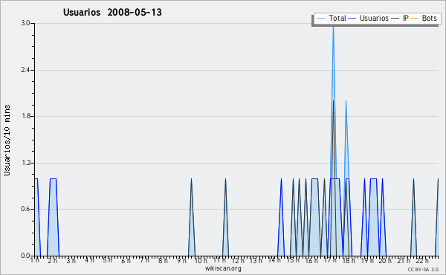Click the '16 h' x-axis label

[311, 260]
